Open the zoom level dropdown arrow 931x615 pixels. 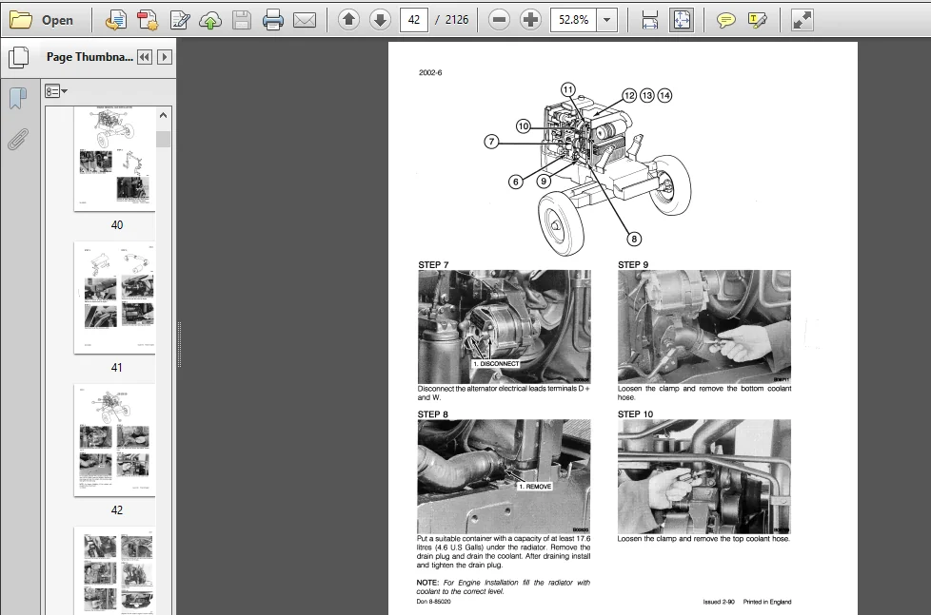(606, 20)
